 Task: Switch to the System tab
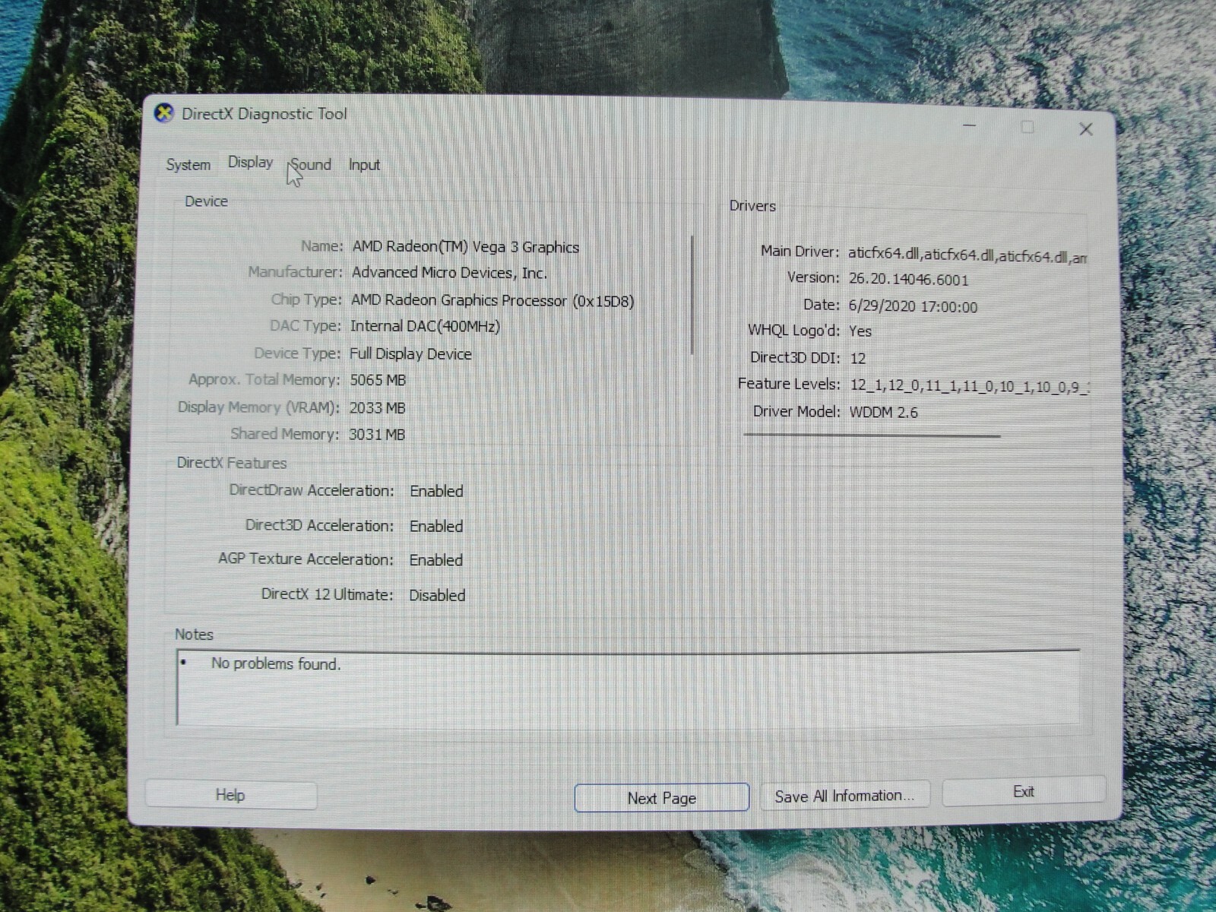pyautogui.click(x=188, y=165)
